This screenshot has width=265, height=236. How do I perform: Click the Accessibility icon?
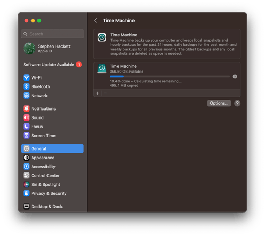(x=26, y=167)
